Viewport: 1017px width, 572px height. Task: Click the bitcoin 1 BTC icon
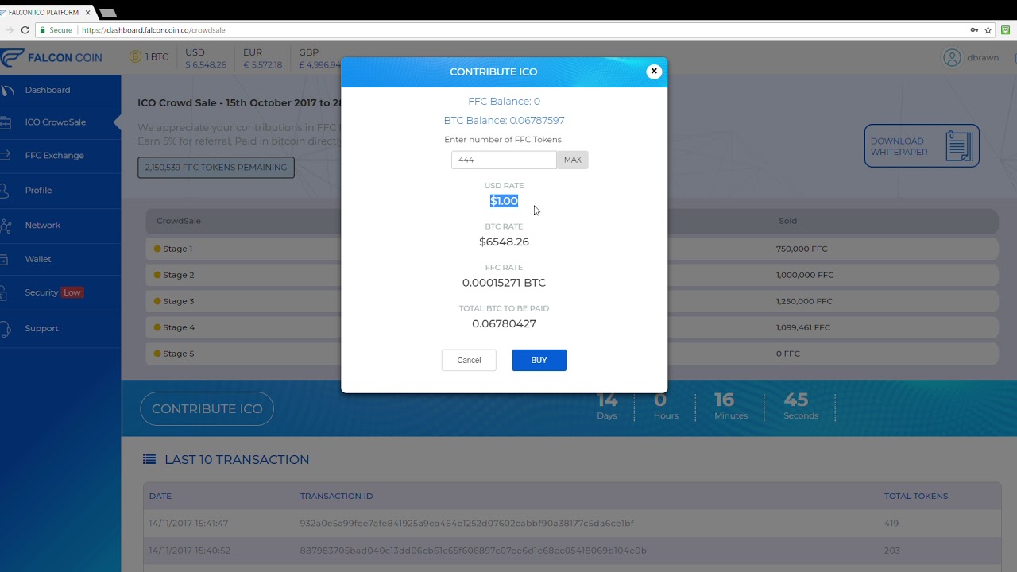tap(135, 57)
